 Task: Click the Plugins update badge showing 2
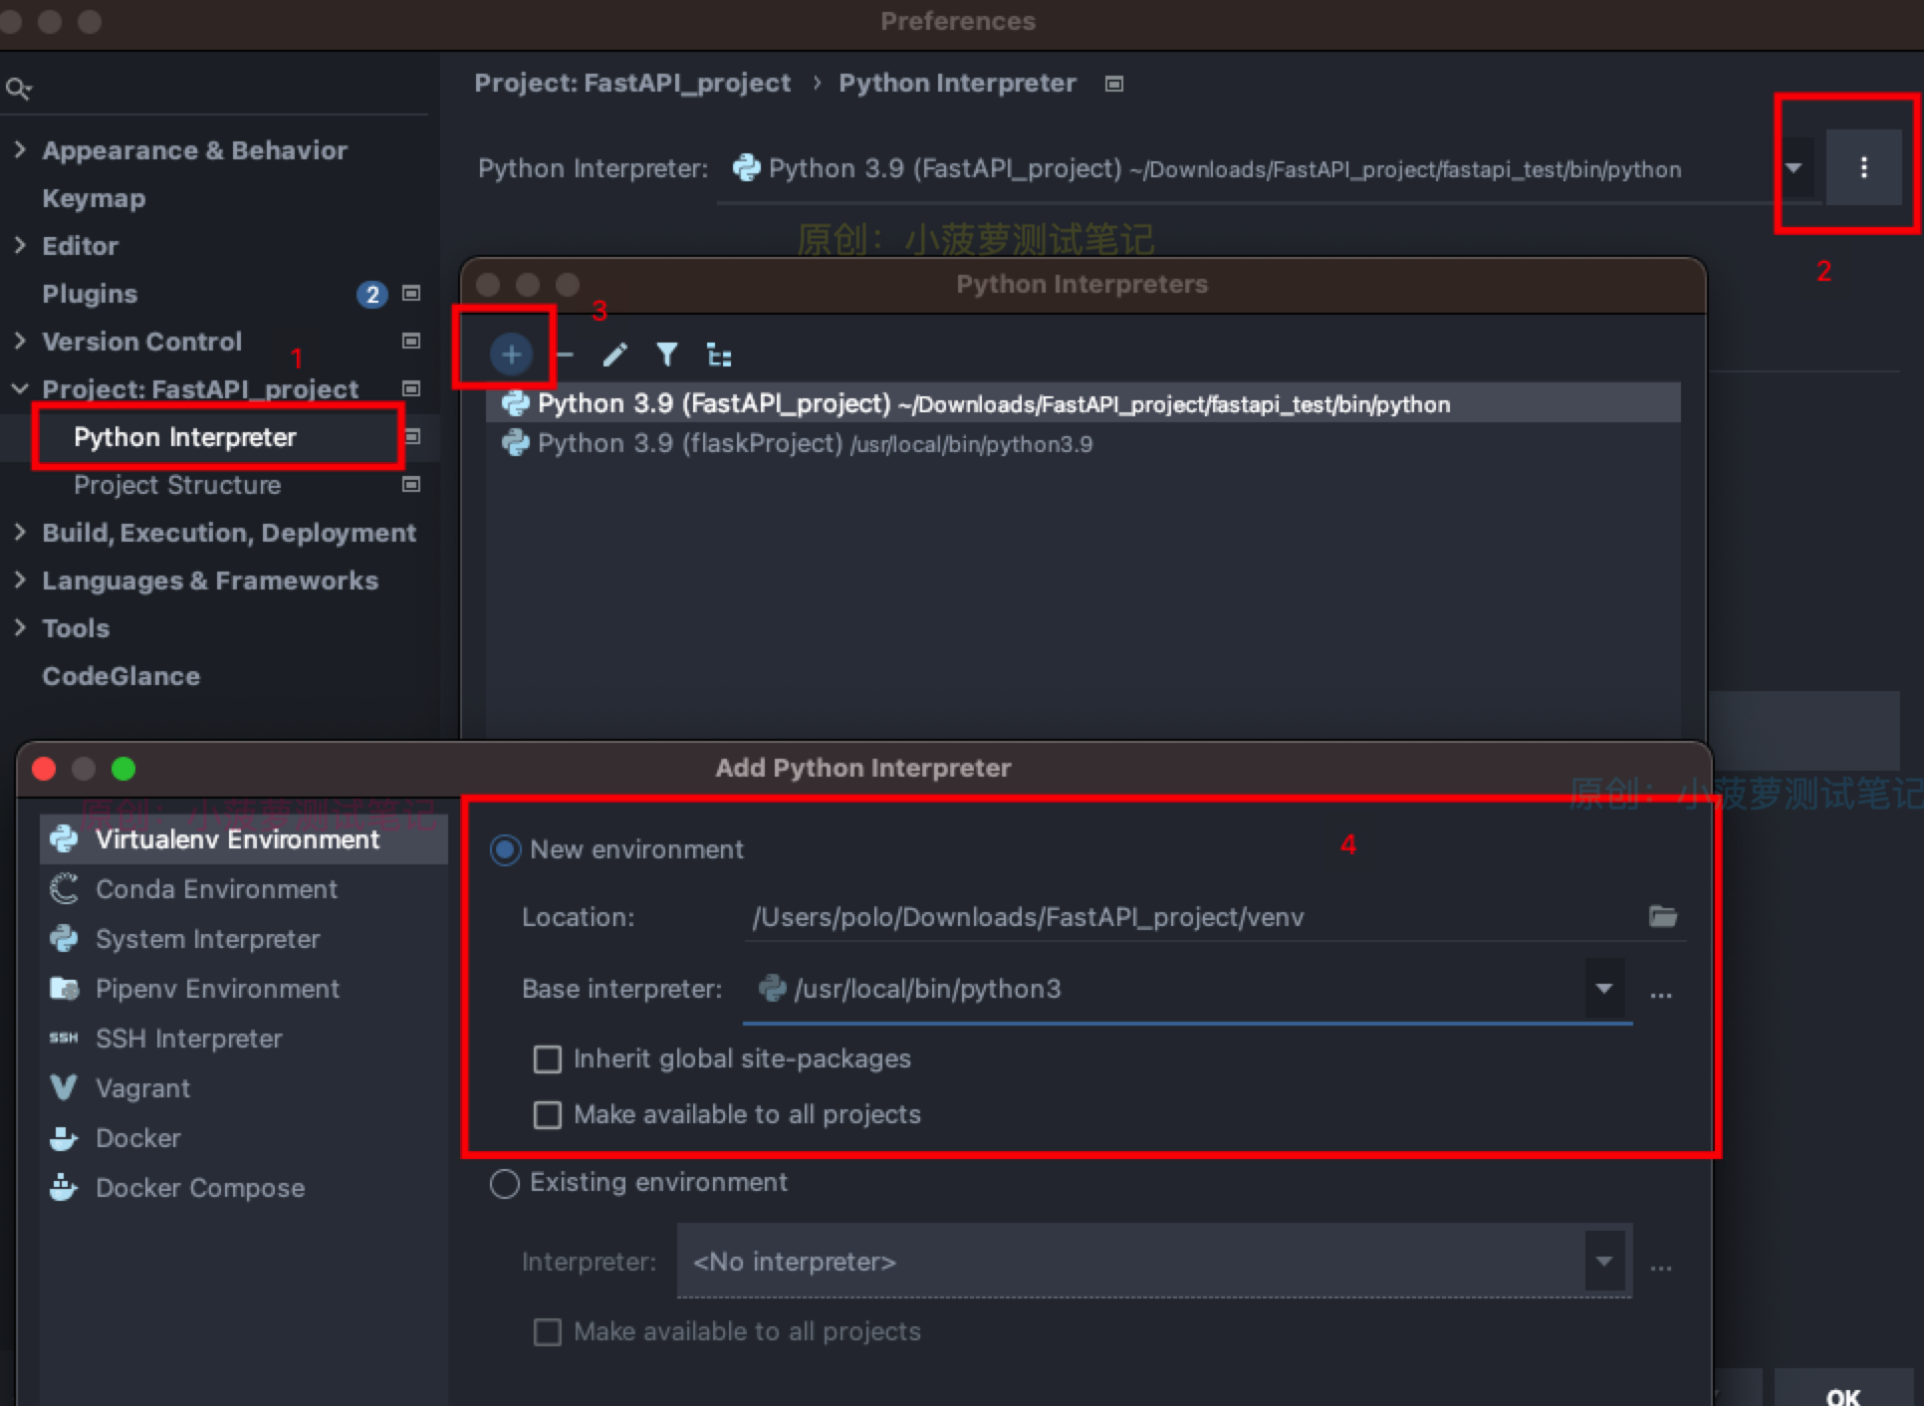371,294
